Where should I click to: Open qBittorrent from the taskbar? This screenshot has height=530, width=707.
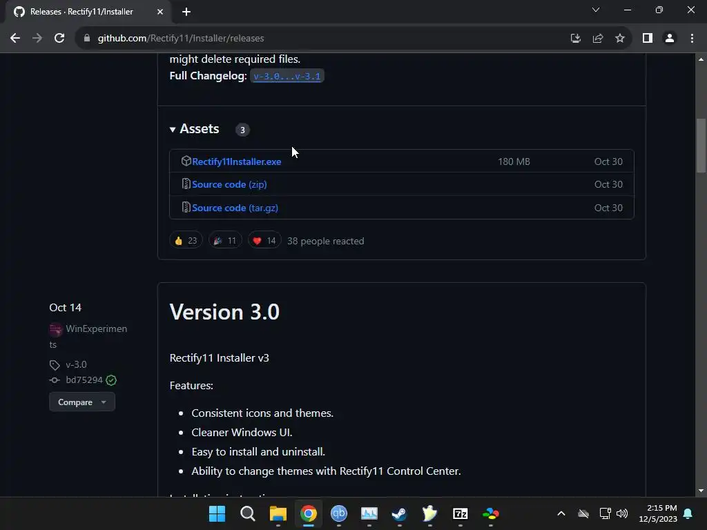(338, 513)
